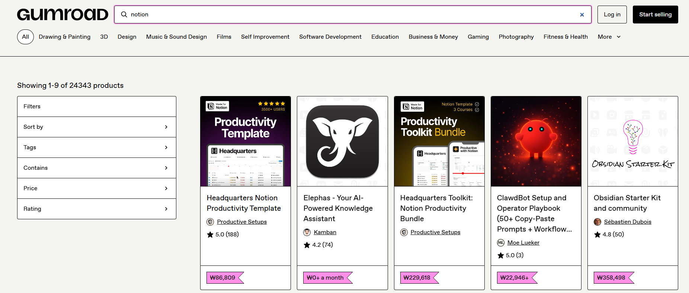Click the star rating icon beside 5.0 (3)
Screen dimensions: 689x293
point(501,255)
